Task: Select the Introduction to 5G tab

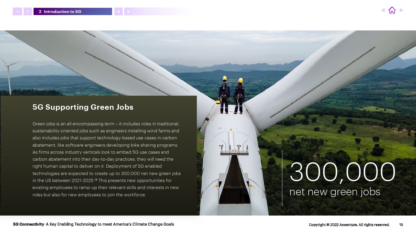Action: tap(73, 11)
